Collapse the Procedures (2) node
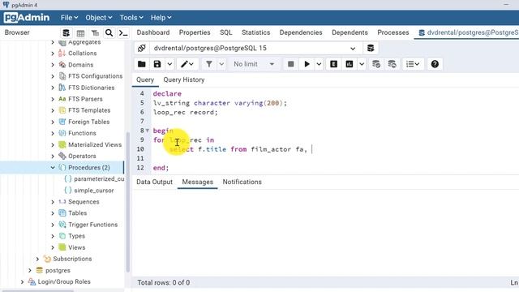This screenshot has width=519, height=292. (53, 168)
